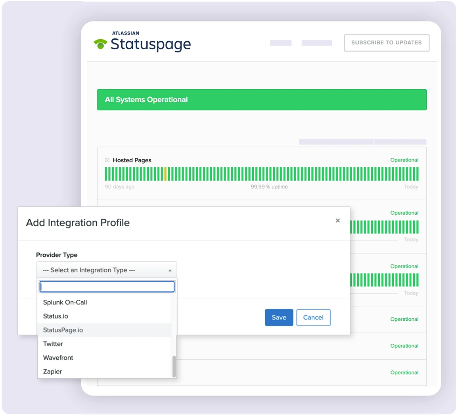Click the 99.99 % uptime text
This screenshot has height=416, width=456.
[x=269, y=187]
